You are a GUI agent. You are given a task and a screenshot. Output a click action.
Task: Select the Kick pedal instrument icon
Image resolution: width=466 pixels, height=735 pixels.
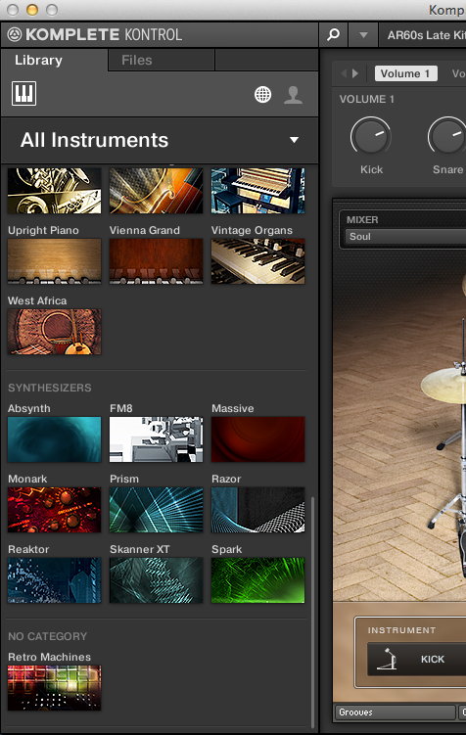coord(388,659)
